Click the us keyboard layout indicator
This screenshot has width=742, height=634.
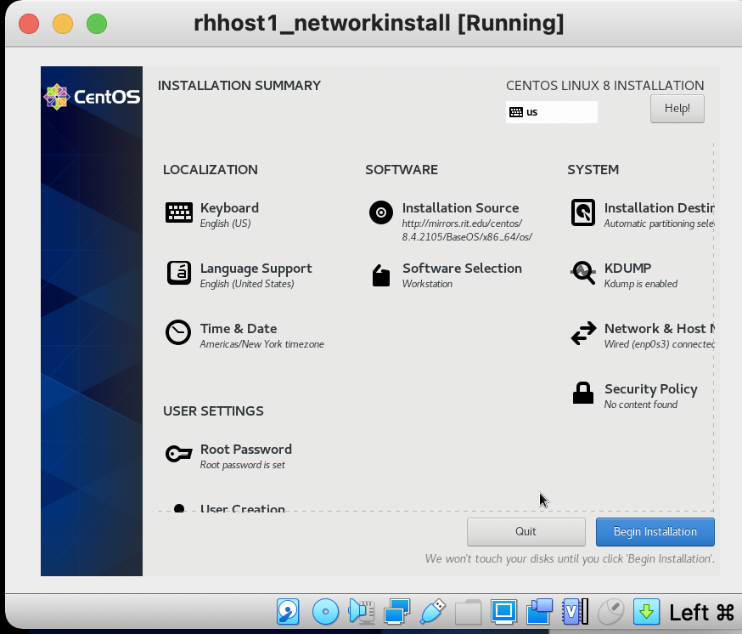(551, 112)
